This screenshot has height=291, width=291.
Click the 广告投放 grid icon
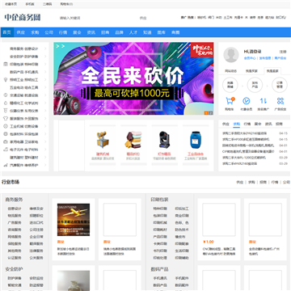tap(280, 101)
